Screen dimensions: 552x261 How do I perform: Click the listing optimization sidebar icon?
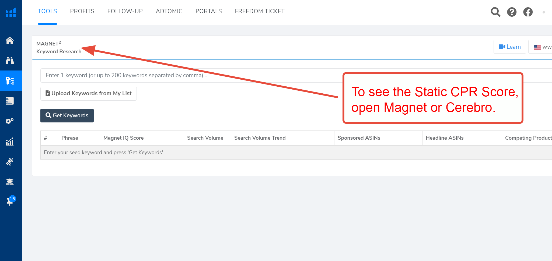coord(10,101)
